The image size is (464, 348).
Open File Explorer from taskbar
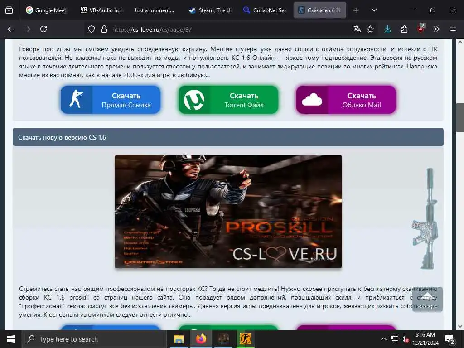coord(179,339)
